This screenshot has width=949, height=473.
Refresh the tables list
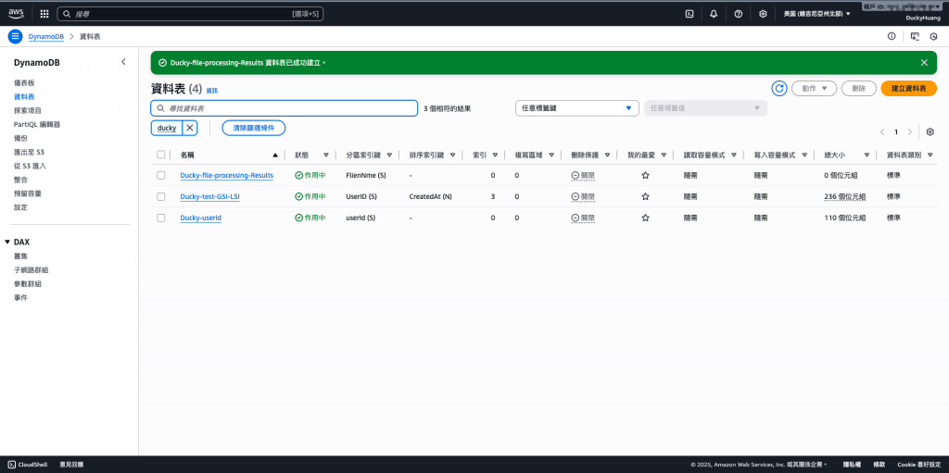[x=778, y=88]
